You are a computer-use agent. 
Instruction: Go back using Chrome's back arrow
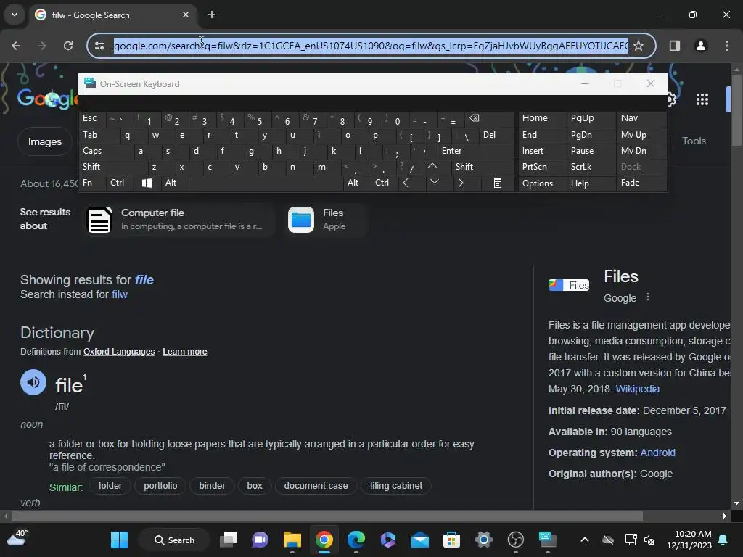pyautogui.click(x=16, y=46)
